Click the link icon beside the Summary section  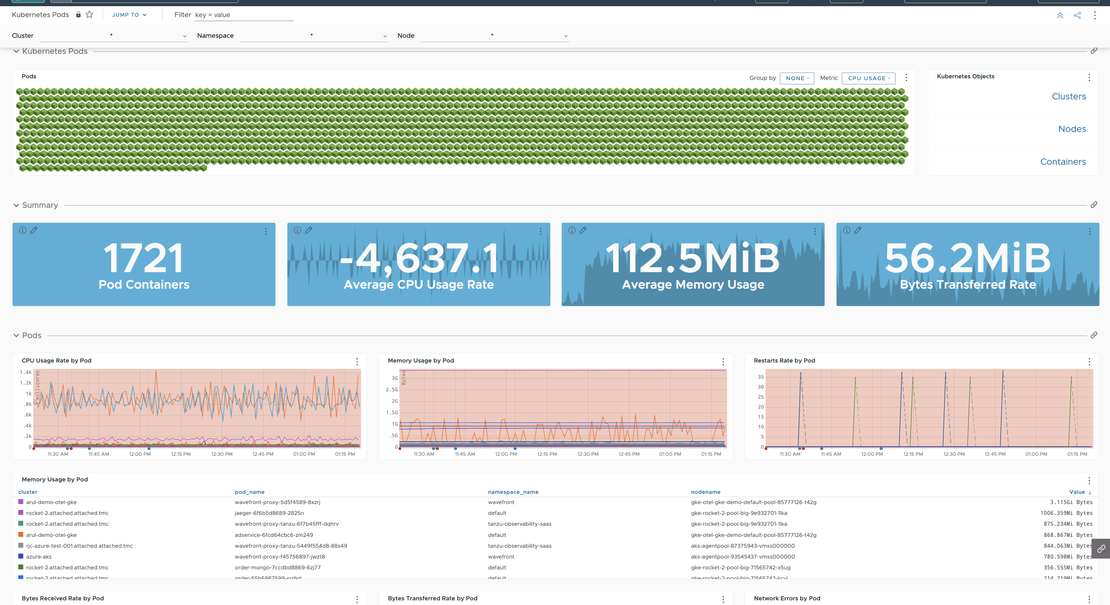point(1094,205)
